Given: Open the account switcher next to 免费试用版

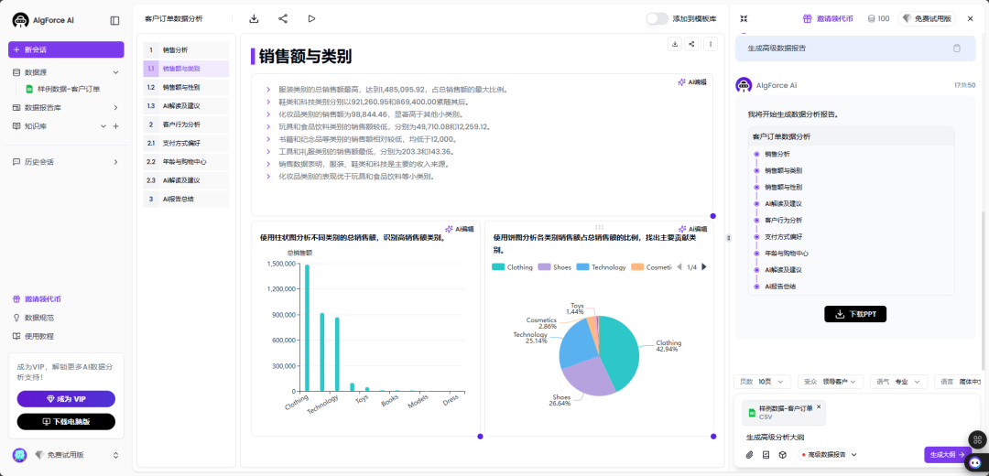Looking at the screenshot, I should tap(115, 455).
